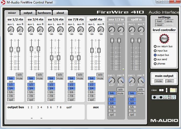
Task: Click aux L knob of spdif rtn
Action: tap(91, 29)
